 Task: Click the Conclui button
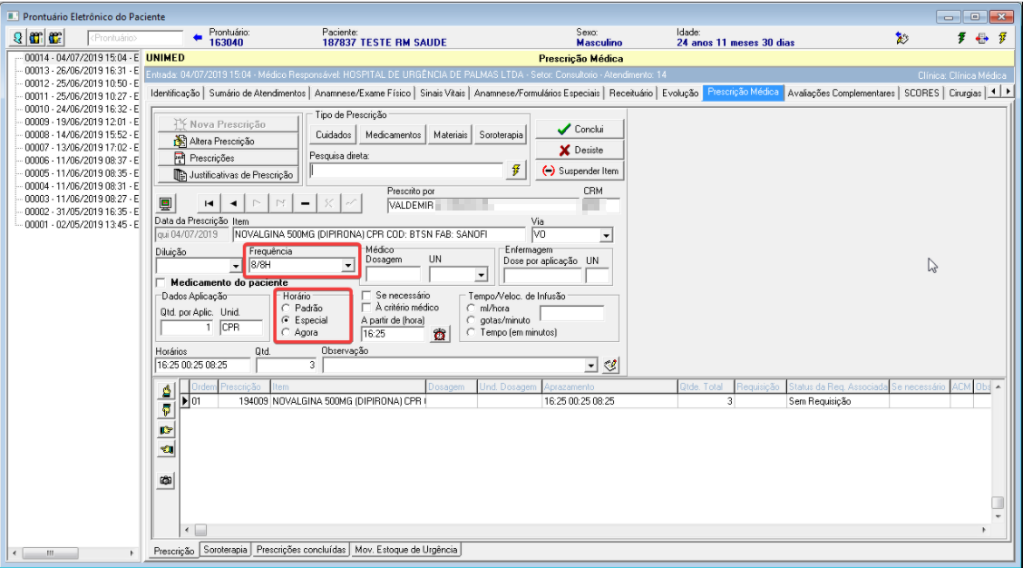tap(580, 129)
